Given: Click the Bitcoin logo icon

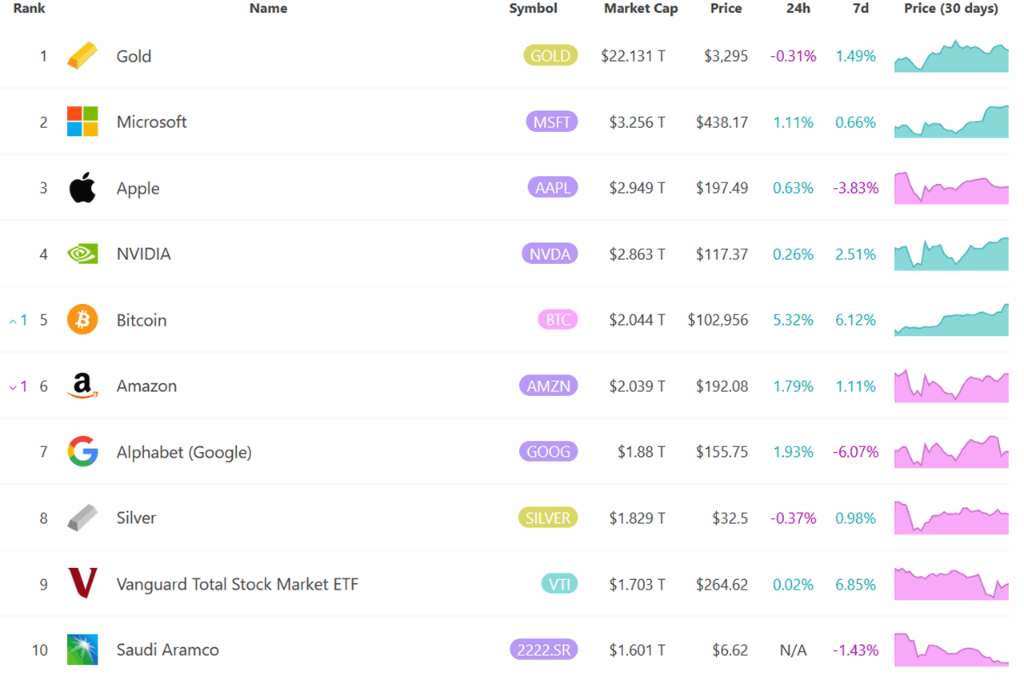Looking at the screenshot, I should point(82,320).
